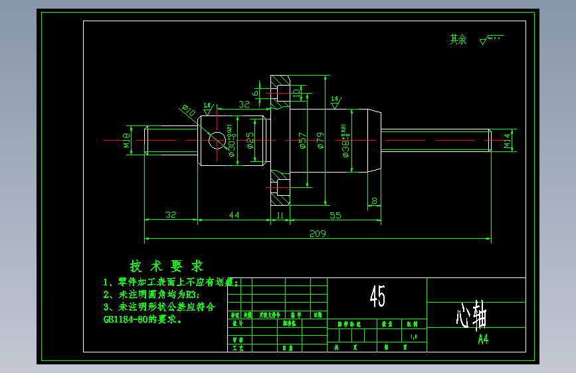This screenshot has width=576, height=373.
Task: Click note 1 零件加工表面上不应有划痕
Action: pyautogui.click(x=171, y=282)
